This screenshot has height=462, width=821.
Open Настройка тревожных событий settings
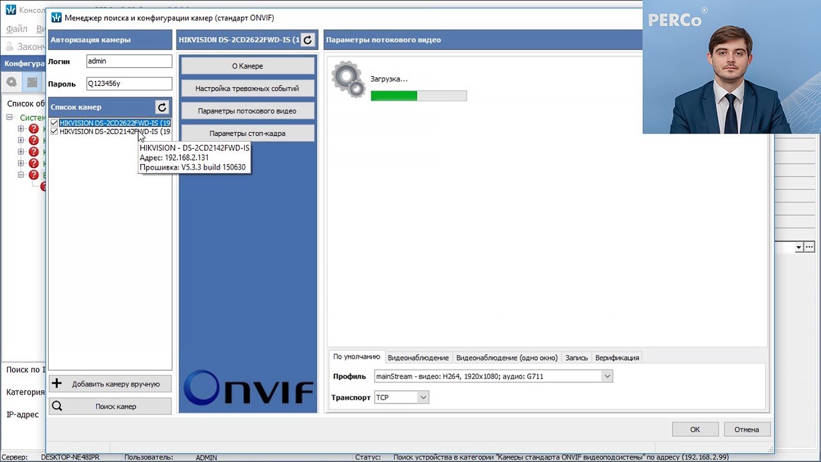pos(248,89)
